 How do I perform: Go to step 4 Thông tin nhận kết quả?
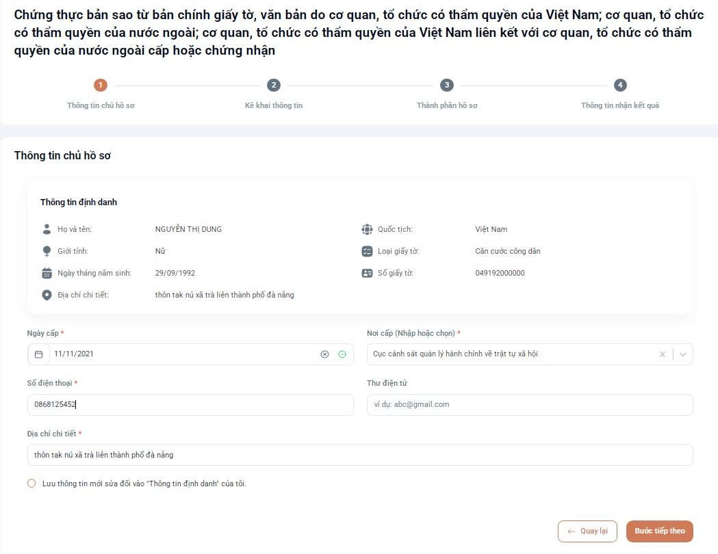coord(620,85)
